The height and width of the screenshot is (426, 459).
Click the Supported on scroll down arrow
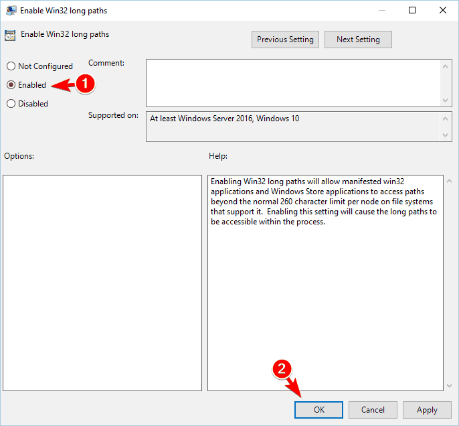point(445,135)
